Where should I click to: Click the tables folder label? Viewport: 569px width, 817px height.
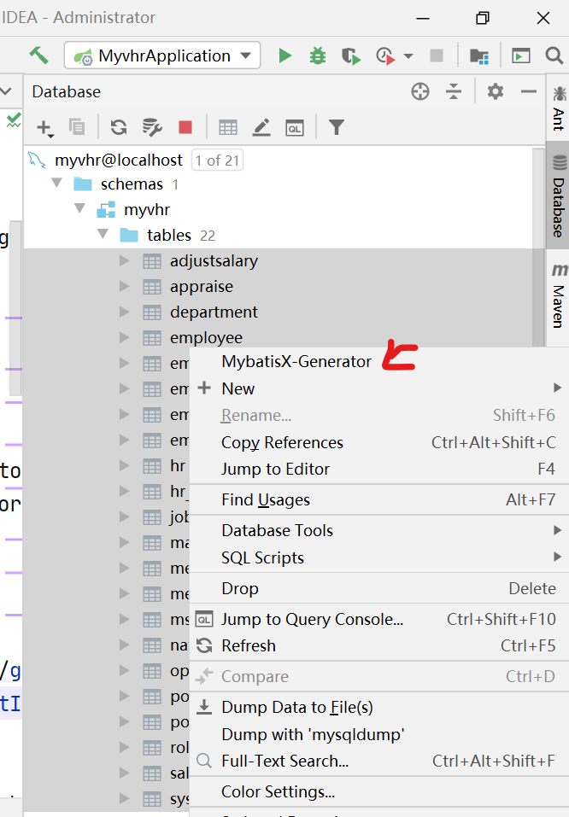coord(169,235)
